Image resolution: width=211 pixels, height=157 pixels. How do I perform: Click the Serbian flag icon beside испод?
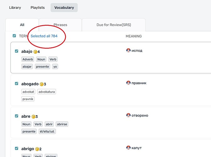tap(128, 51)
